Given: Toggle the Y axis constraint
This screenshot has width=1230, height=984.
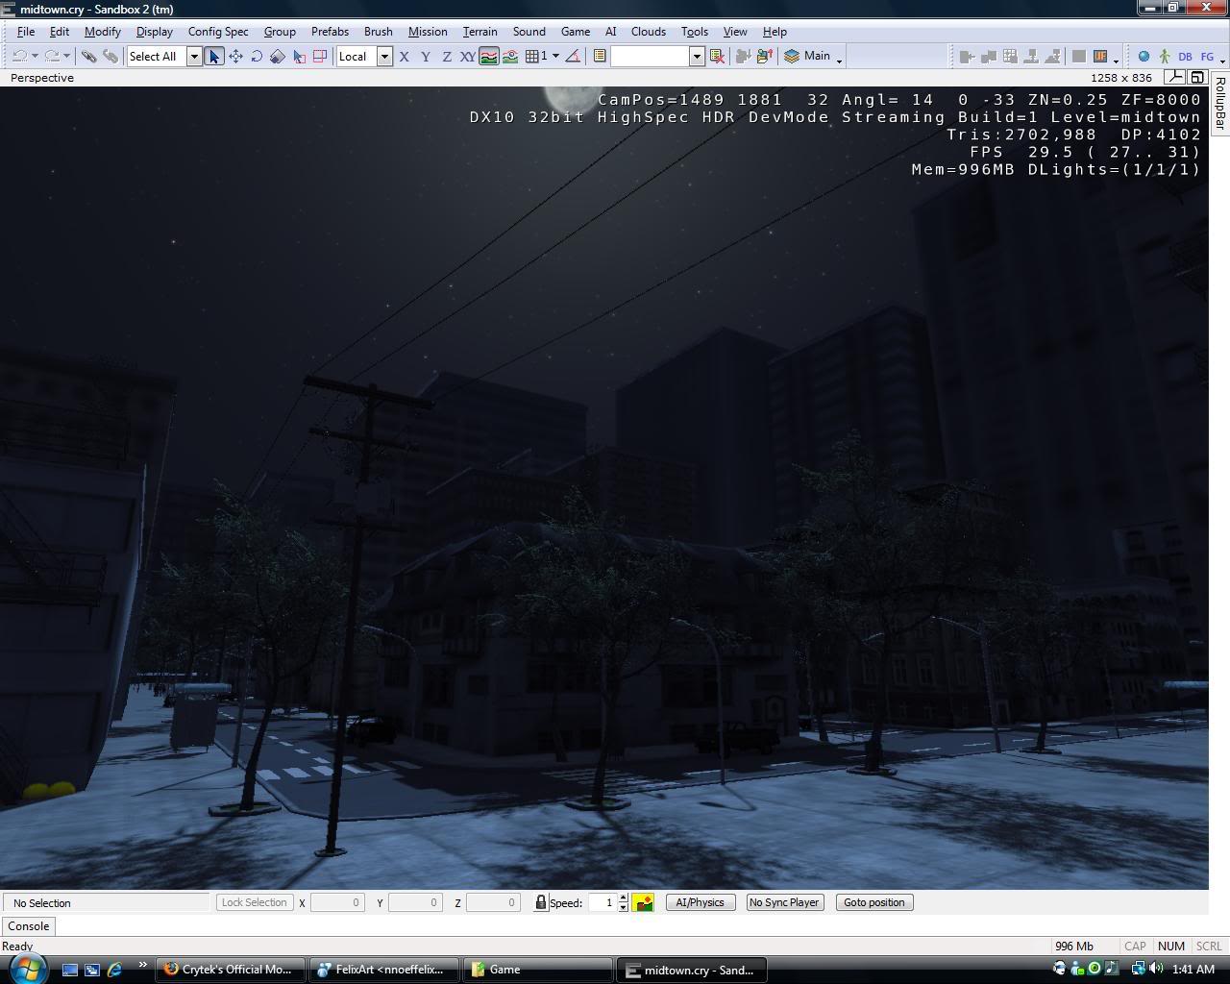Looking at the screenshot, I should coord(425,56).
